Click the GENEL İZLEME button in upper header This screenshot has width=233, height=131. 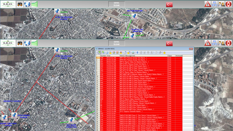[x=116, y=4]
